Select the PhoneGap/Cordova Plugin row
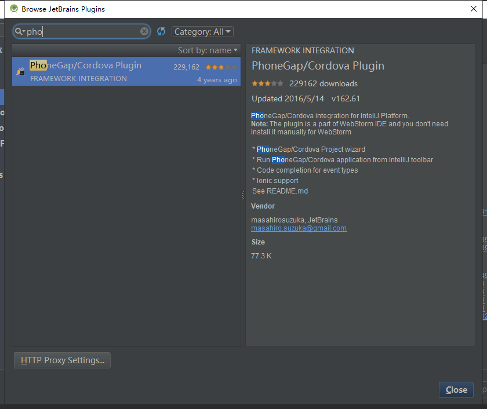 pyautogui.click(x=126, y=71)
